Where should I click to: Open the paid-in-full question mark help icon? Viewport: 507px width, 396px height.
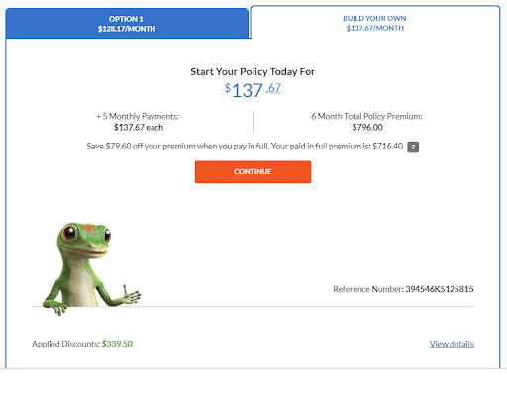click(x=413, y=147)
